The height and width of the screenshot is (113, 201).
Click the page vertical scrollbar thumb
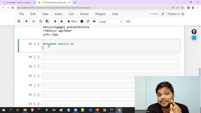[200, 72]
